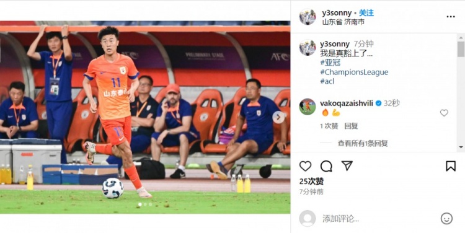
Task: Share post via paper plane icon
Action: 347,165
